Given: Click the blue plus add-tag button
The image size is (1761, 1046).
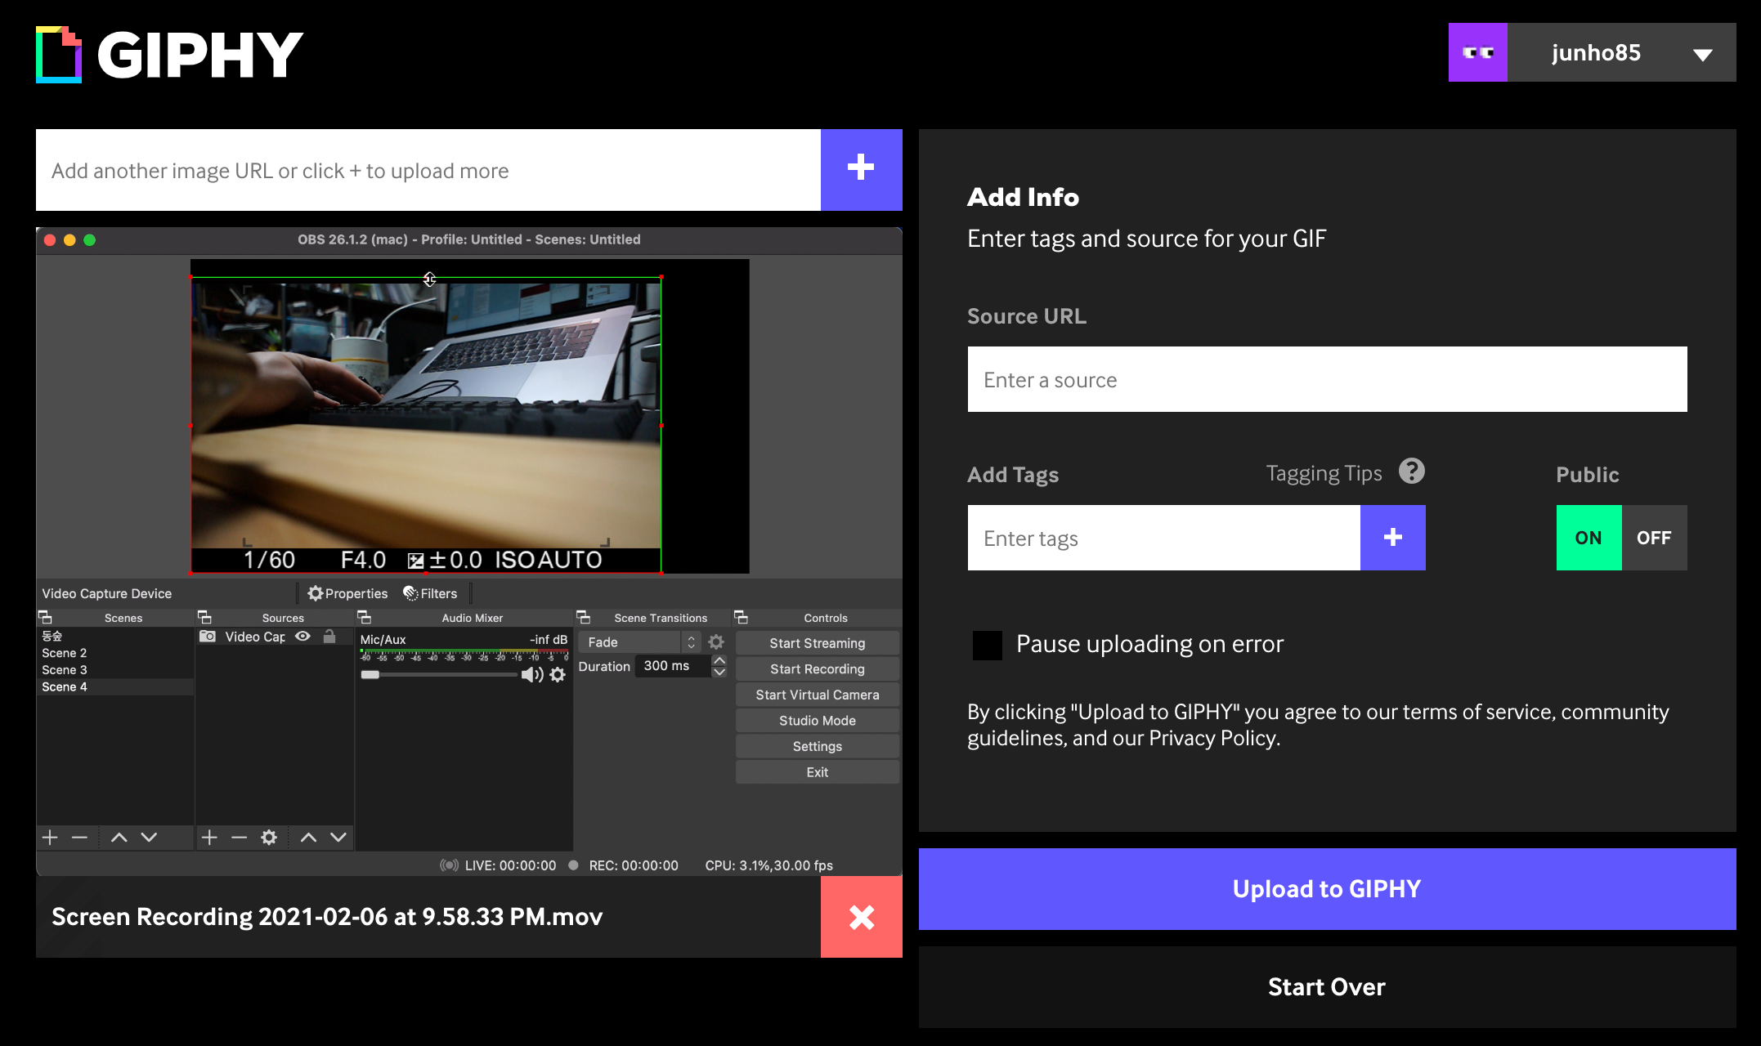Looking at the screenshot, I should [1392, 538].
